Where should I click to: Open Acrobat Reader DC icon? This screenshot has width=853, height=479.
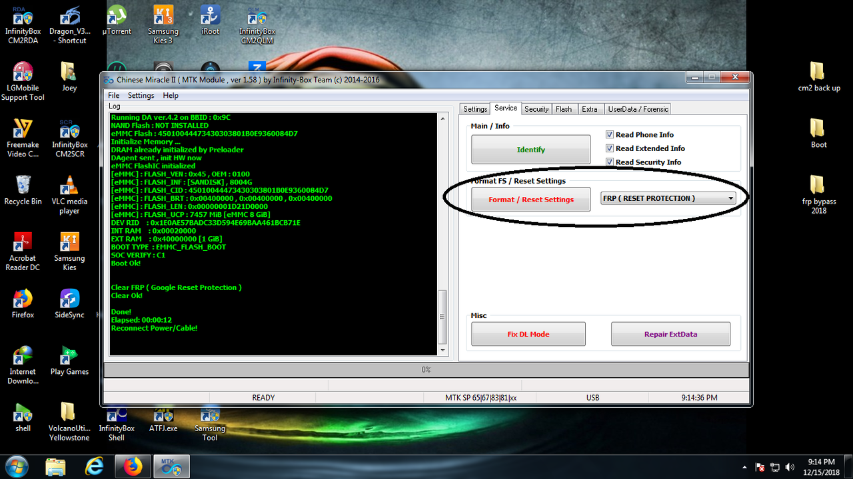24,251
